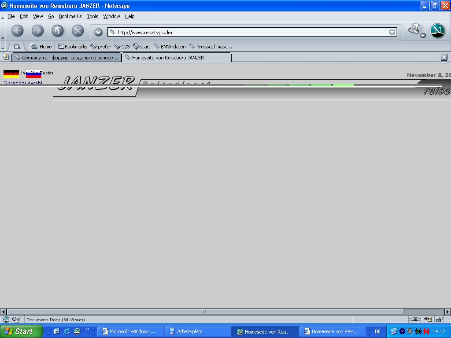Open the Home page from the toolbar
Screen dimensions: 451x338
click(x=41, y=47)
